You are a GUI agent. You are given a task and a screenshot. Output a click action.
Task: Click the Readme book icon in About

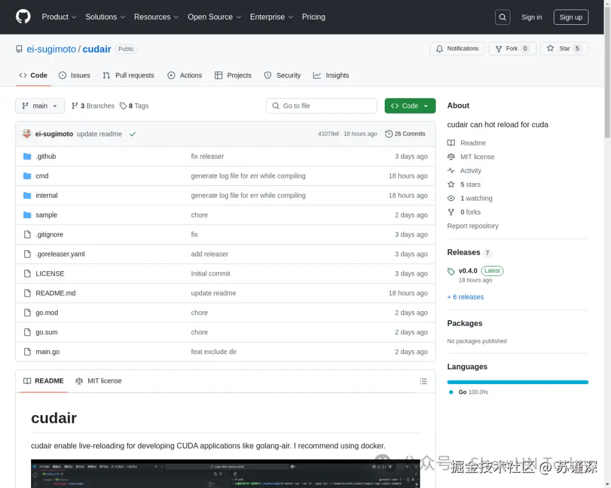(451, 143)
